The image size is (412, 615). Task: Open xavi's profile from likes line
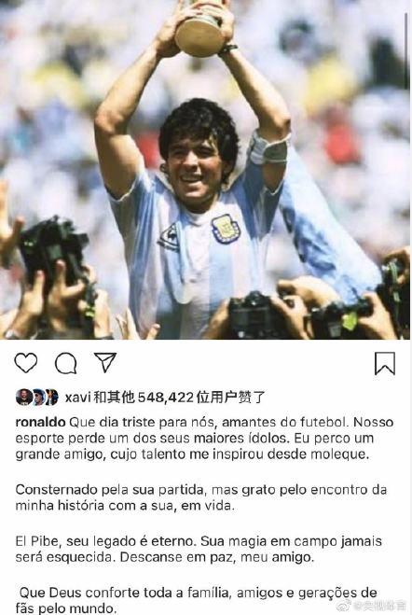tap(78, 398)
